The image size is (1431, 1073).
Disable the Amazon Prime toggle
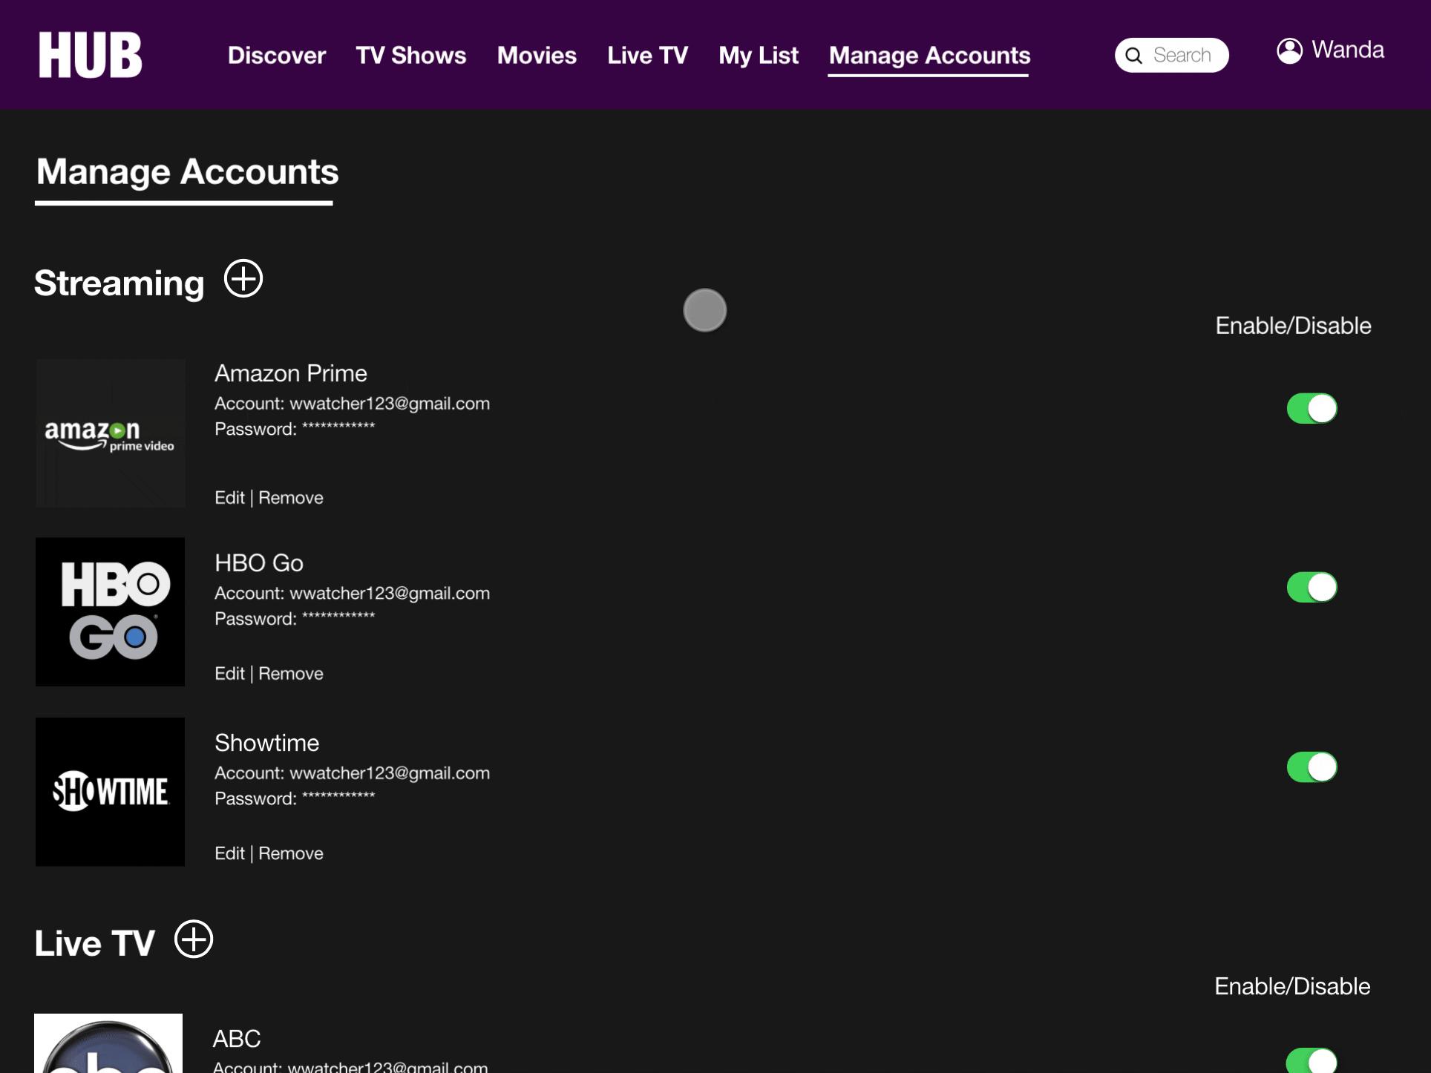click(x=1312, y=408)
